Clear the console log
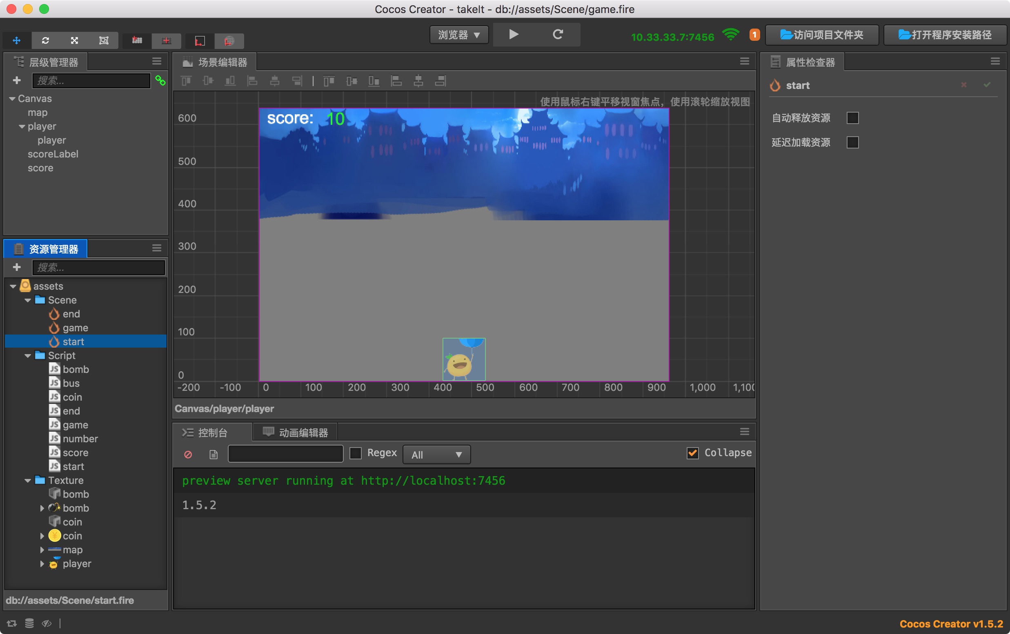Screen dimensions: 1010x634 click(188, 454)
